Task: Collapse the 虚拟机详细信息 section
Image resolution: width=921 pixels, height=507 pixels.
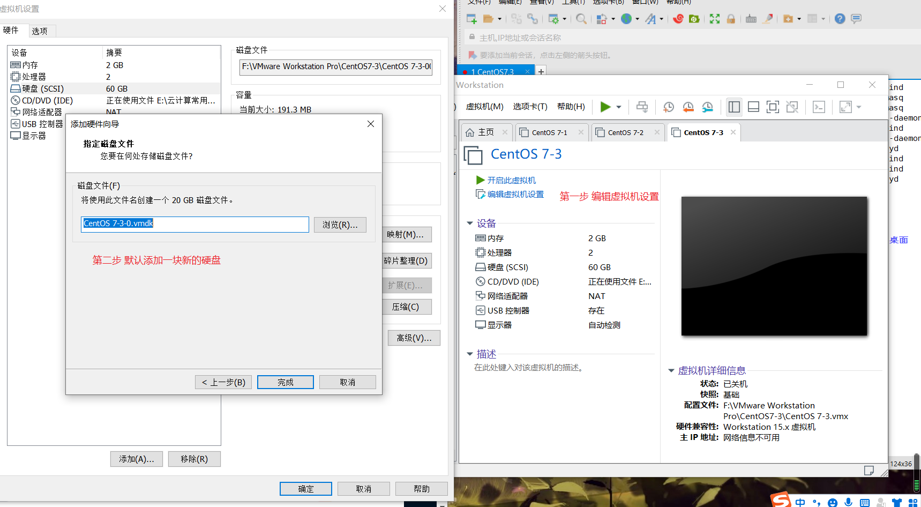Action: pos(671,370)
